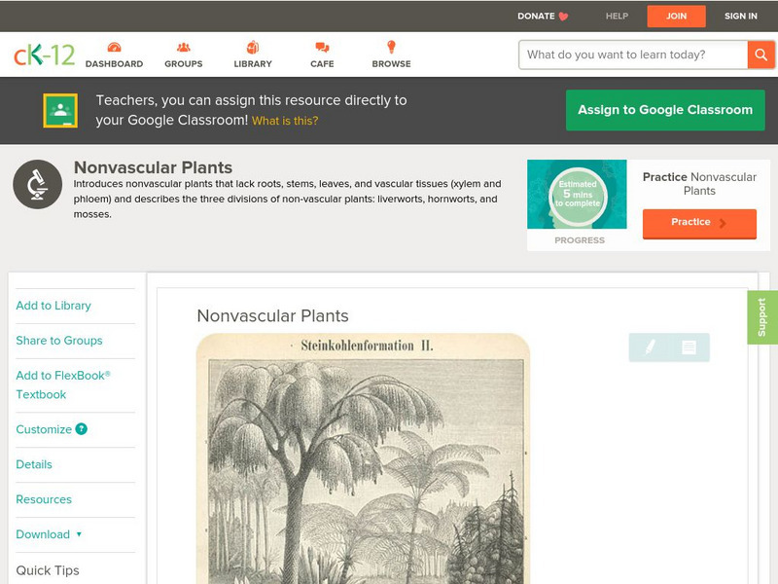Viewport: 778px width, 584px height.
Task: Click the LIBRARY menu label
Action: tap(253, 64)
